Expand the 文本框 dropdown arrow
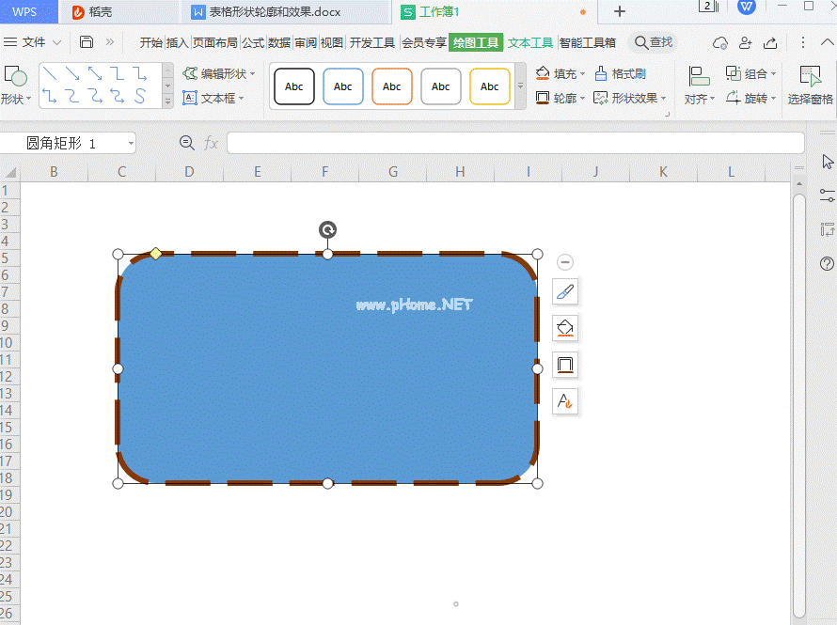The width and height of the screenshot is (837, 625). (242, 98)
